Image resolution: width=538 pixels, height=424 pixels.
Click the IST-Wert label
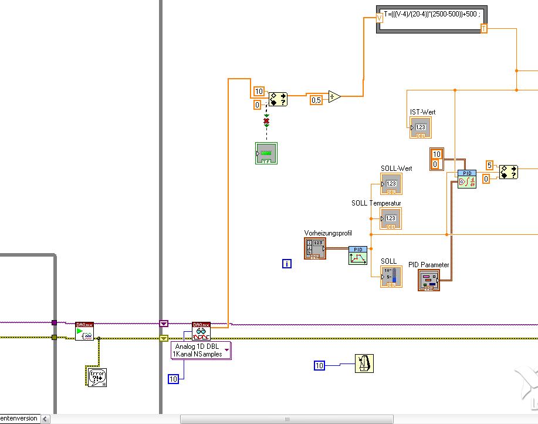pos(422,112)
